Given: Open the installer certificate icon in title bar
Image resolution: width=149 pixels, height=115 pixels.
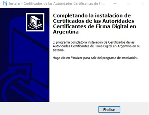Looking at the screenshot, I should point(5,3).
